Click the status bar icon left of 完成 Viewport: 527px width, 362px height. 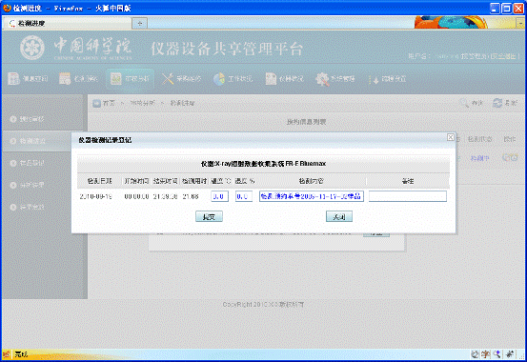coord(7,354)
